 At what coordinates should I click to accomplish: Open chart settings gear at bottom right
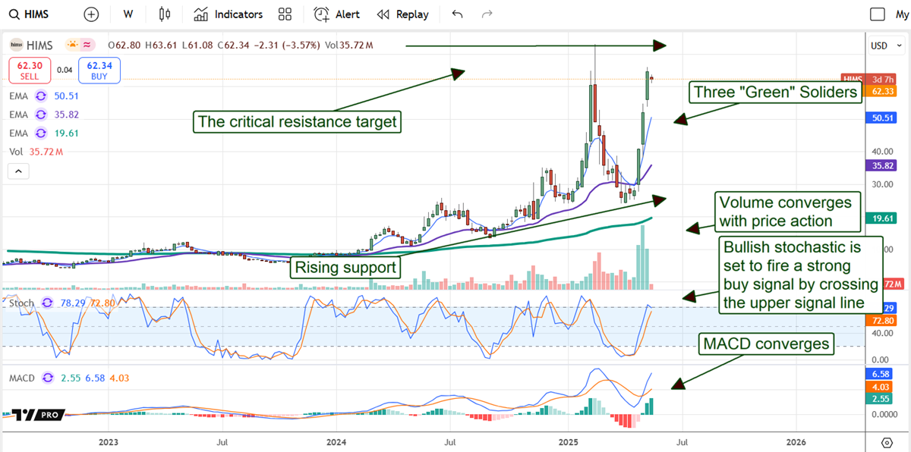pos(887,442)
